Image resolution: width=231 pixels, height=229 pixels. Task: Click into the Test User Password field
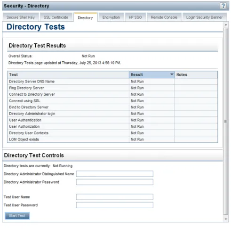coord(115,205)
